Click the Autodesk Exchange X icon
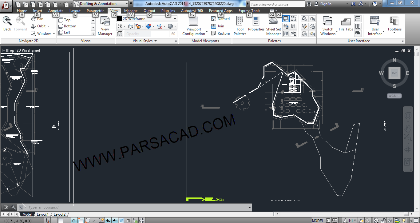Image resolution: width=420 pixels, height=223 pixels. click(x=353, y=4)
